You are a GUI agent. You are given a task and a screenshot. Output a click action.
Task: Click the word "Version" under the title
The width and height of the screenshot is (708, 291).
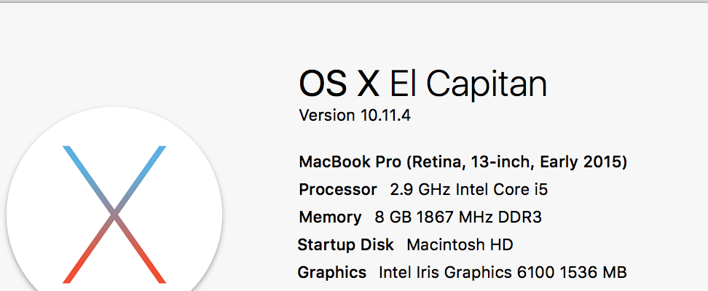click(326, 116)
